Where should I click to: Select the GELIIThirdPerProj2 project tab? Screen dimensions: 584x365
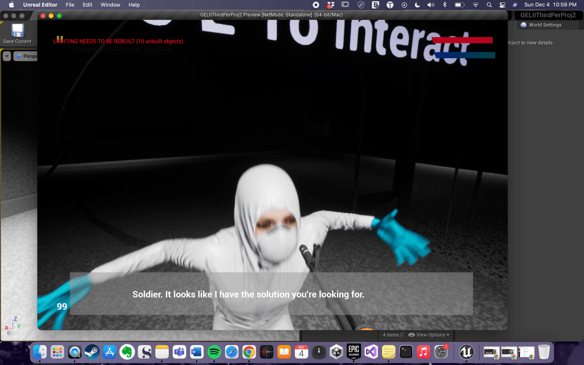(x=547, y=15)
